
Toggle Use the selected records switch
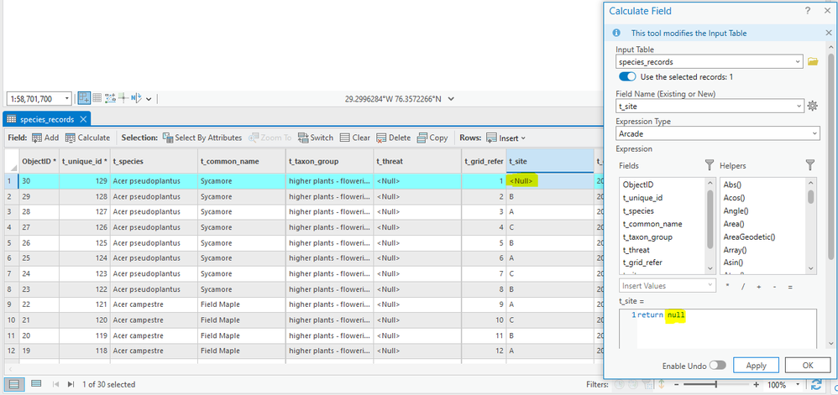627,77
